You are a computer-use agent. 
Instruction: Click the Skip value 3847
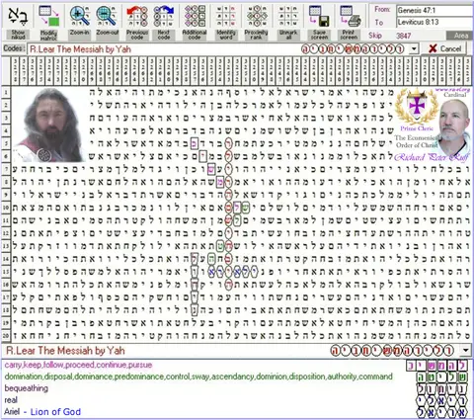(404, 36)
